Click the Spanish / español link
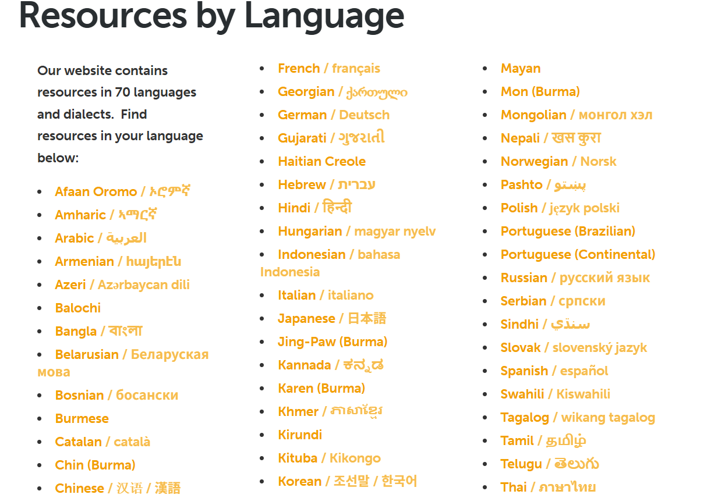This screenshot has height=498, width=725. 554,371
